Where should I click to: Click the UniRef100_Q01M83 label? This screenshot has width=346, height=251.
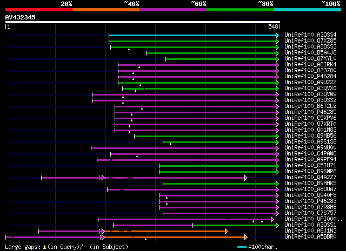click(x=310, y=130)
